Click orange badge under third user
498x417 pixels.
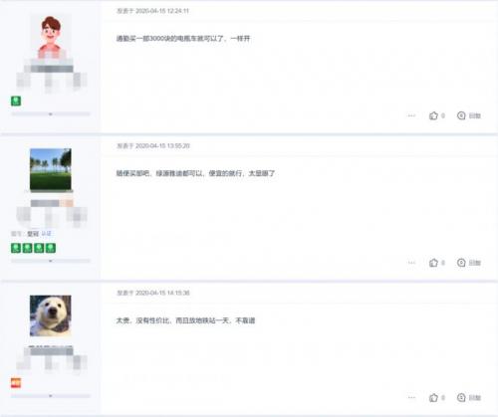16,383
